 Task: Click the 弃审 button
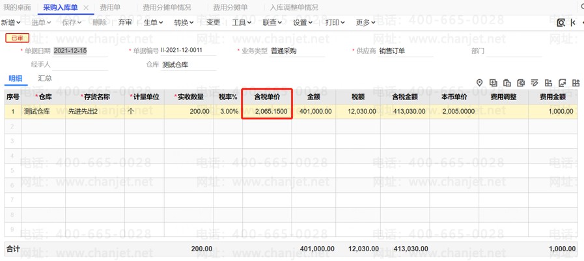(x=125, y=22)
